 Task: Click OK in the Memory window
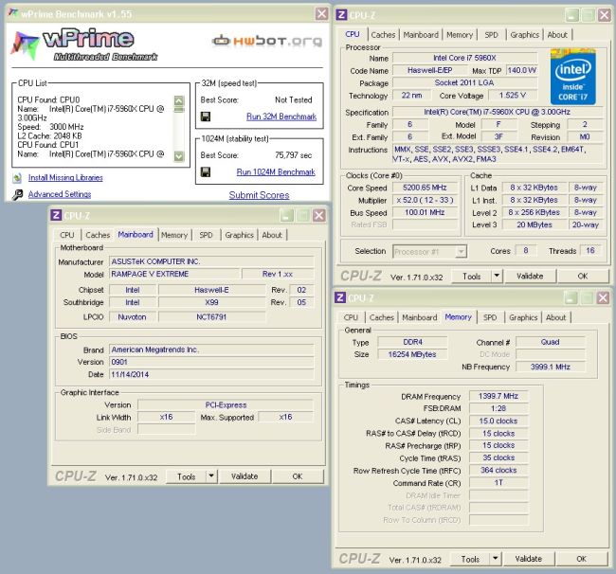point(582,559)
